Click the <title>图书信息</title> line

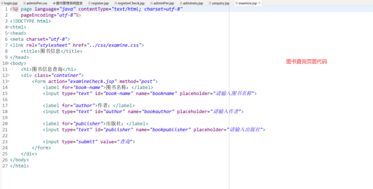click(x=51, y=51)
